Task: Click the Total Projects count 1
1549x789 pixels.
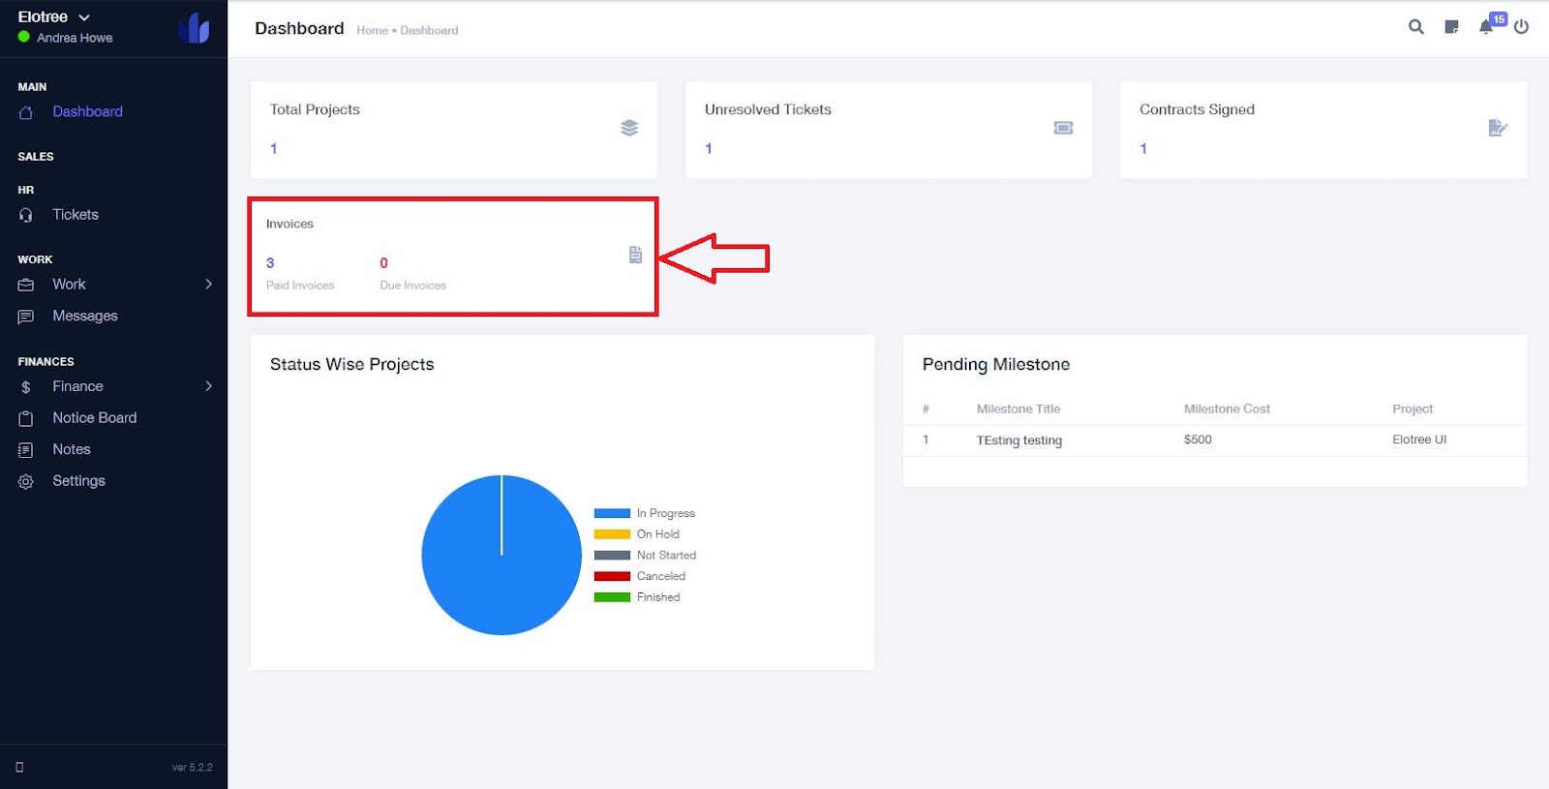Action: (274, 148)
